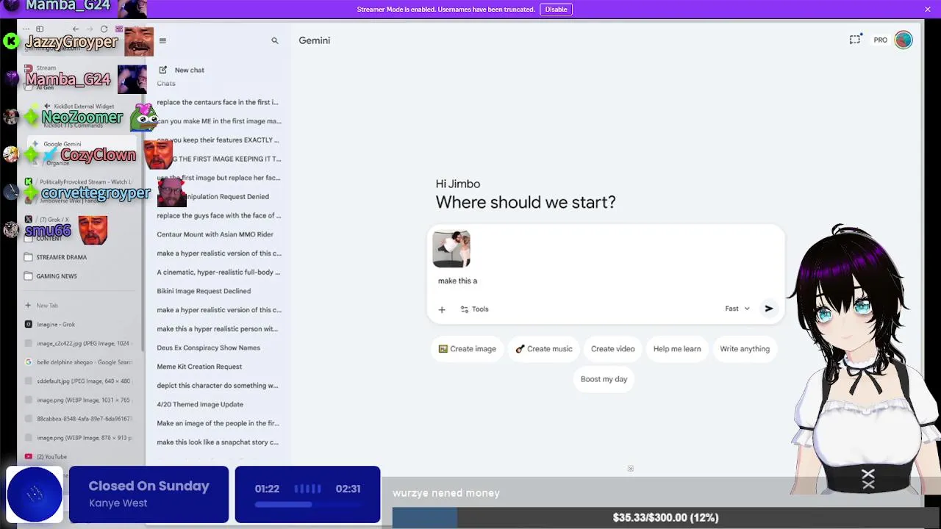Switch to the image.png 1031 × 765 tab

click(x=78, y=400)
